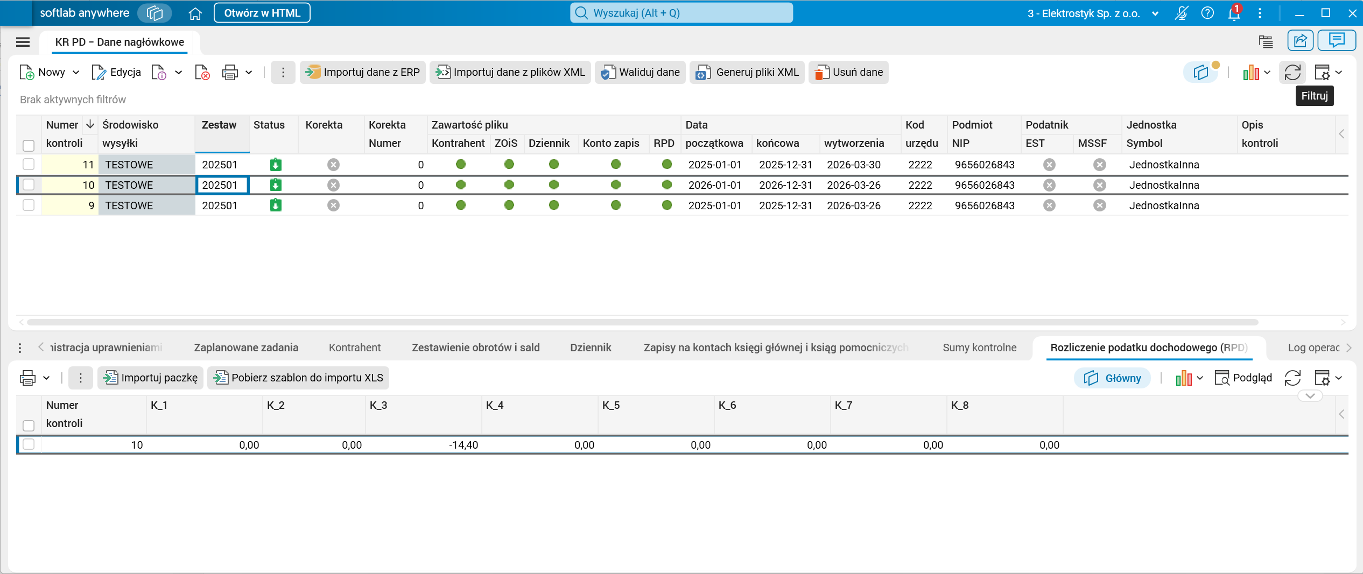Open the chat comments icon

[x=1336, y=40]
